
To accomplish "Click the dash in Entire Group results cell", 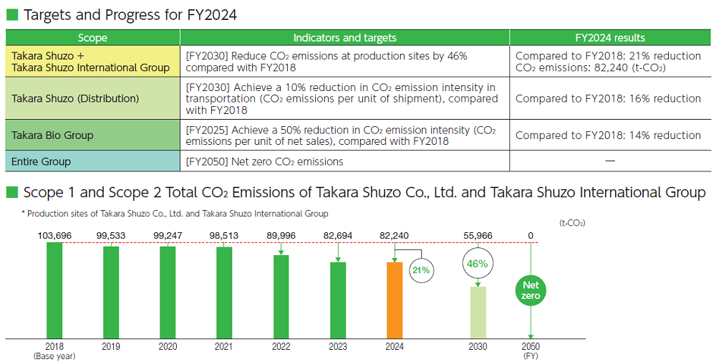I will pos(609,161).
